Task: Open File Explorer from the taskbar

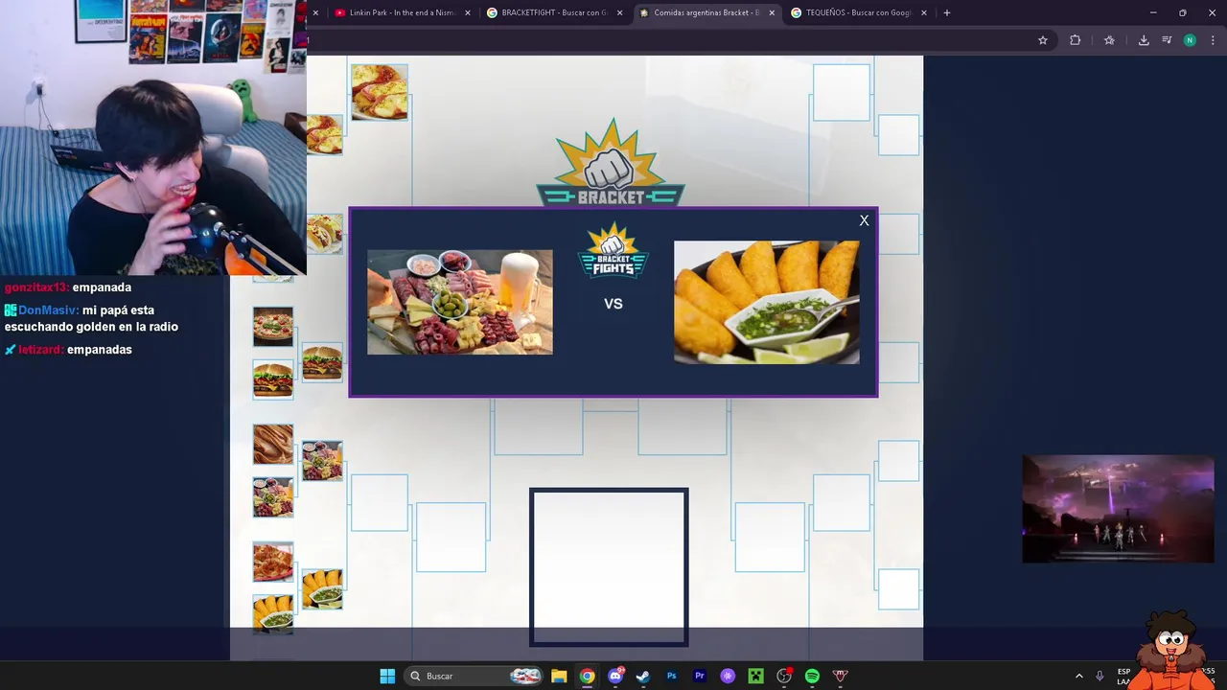Action: point(559,676)
